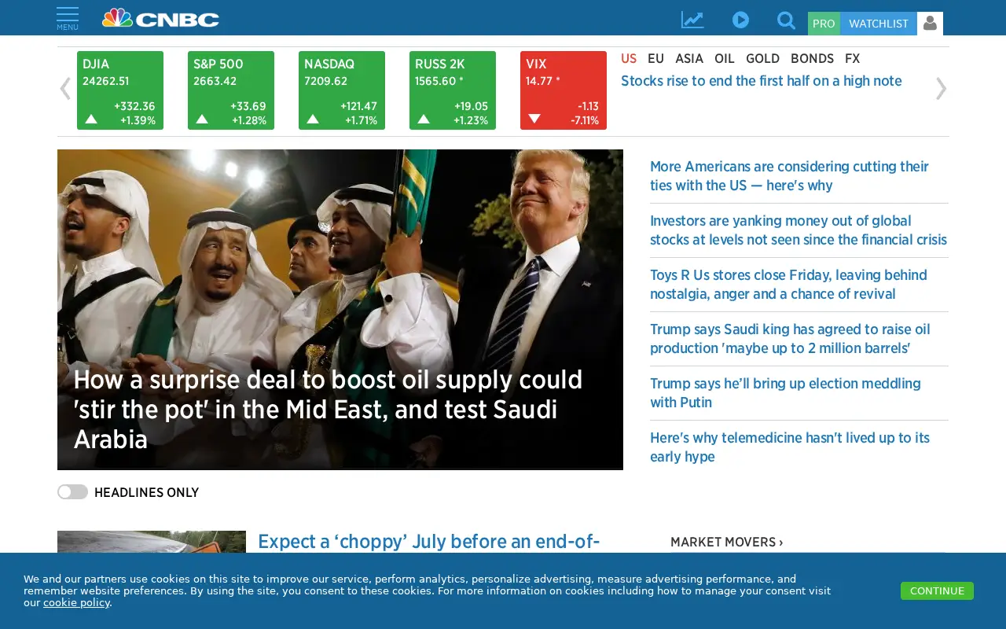
Task: Open 'More Americans are considering cutting their ties' link
Action: (x=789, y=176)
